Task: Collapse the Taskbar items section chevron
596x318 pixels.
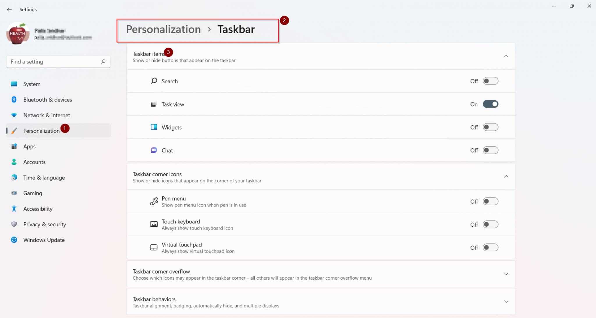Action: tap(506, 56)
